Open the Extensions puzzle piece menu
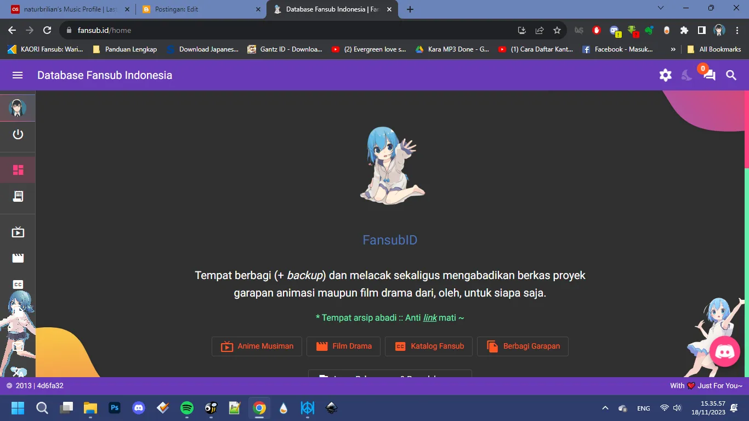This screenshot has width=749, height=421. (684, 30)
